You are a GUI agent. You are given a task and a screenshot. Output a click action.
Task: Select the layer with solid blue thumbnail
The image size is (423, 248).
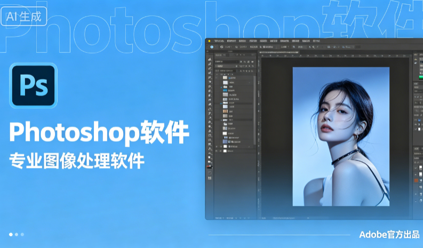[233, 142]
